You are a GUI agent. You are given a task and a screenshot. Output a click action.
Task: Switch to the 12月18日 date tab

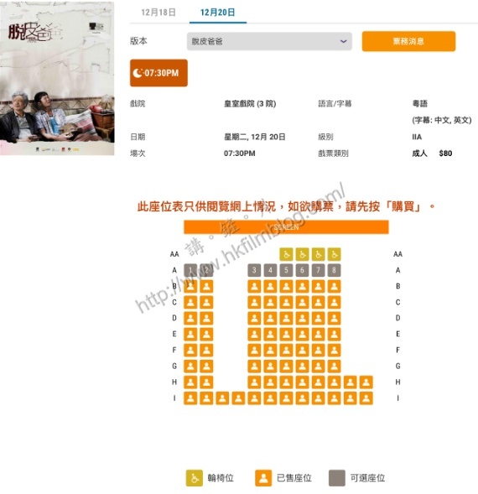point(158,13)
